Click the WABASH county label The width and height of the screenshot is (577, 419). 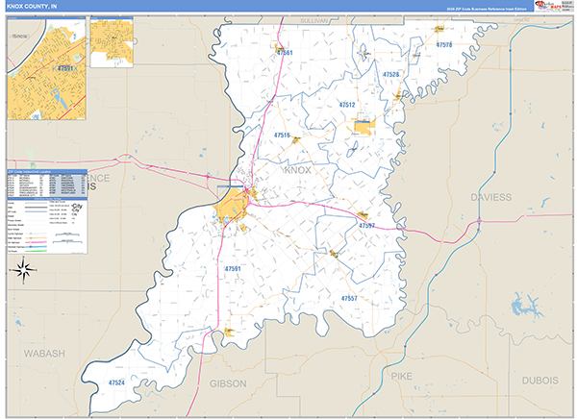click(44, 354)
